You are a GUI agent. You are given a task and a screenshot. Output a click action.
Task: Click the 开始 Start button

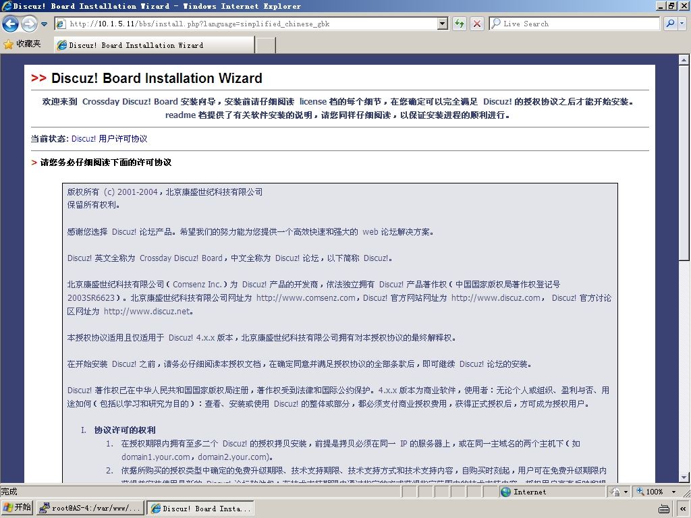point(17,508)
